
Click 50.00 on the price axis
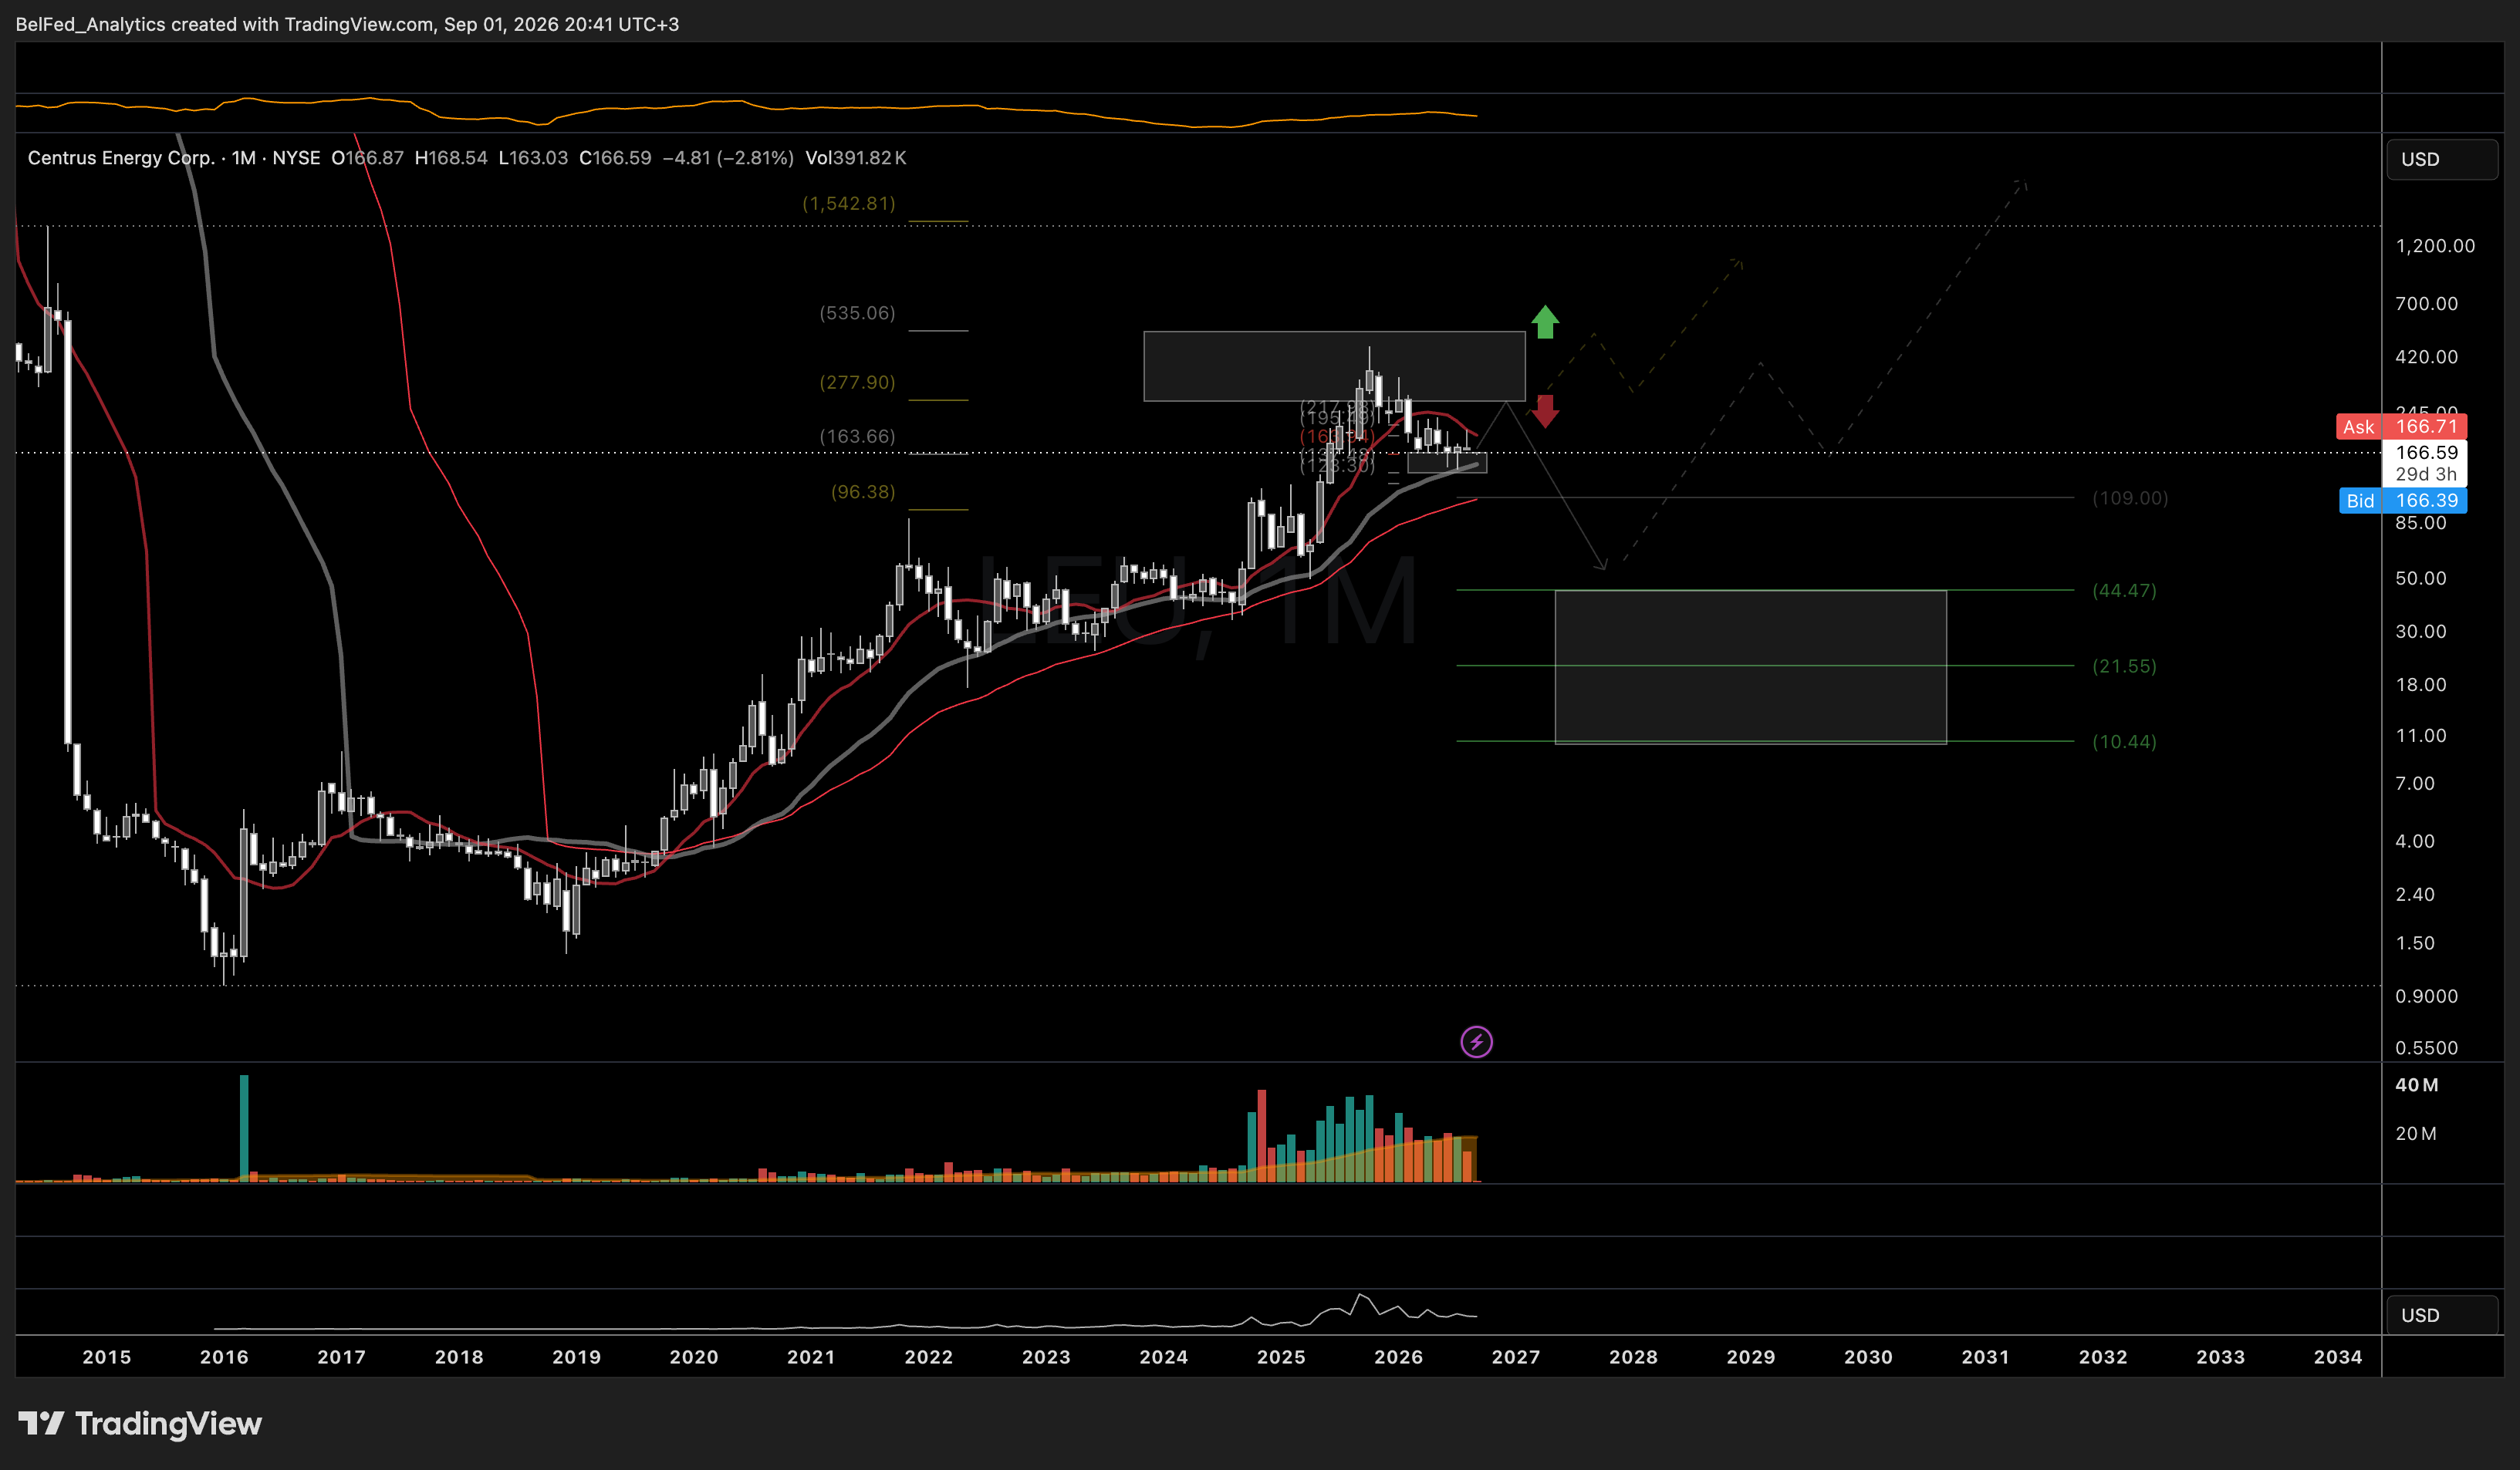point(2420,578)
